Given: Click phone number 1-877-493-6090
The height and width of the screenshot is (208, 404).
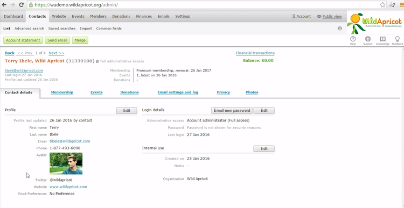Looking at the screenshot, I should 65,148.
